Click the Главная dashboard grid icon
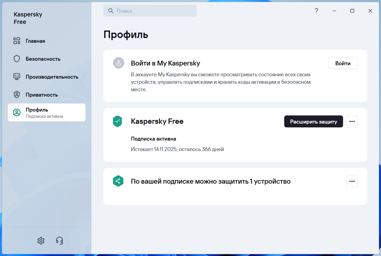The width and height of the screenshot is (381, 256). (17, 41)
